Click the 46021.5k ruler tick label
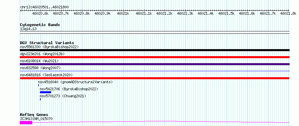The height and width of the screenshot is (126, 299). (226, 13)
